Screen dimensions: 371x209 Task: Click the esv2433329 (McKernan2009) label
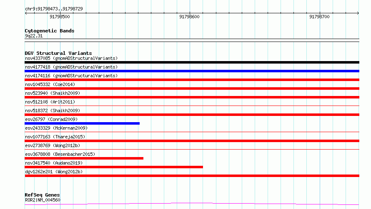[x=56, y=128]
